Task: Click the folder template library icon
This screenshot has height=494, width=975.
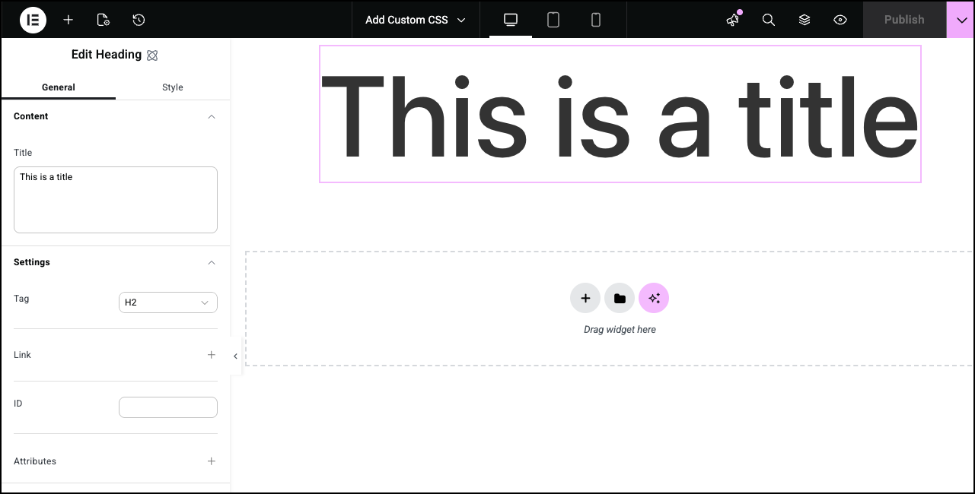Action: (620, 298)
